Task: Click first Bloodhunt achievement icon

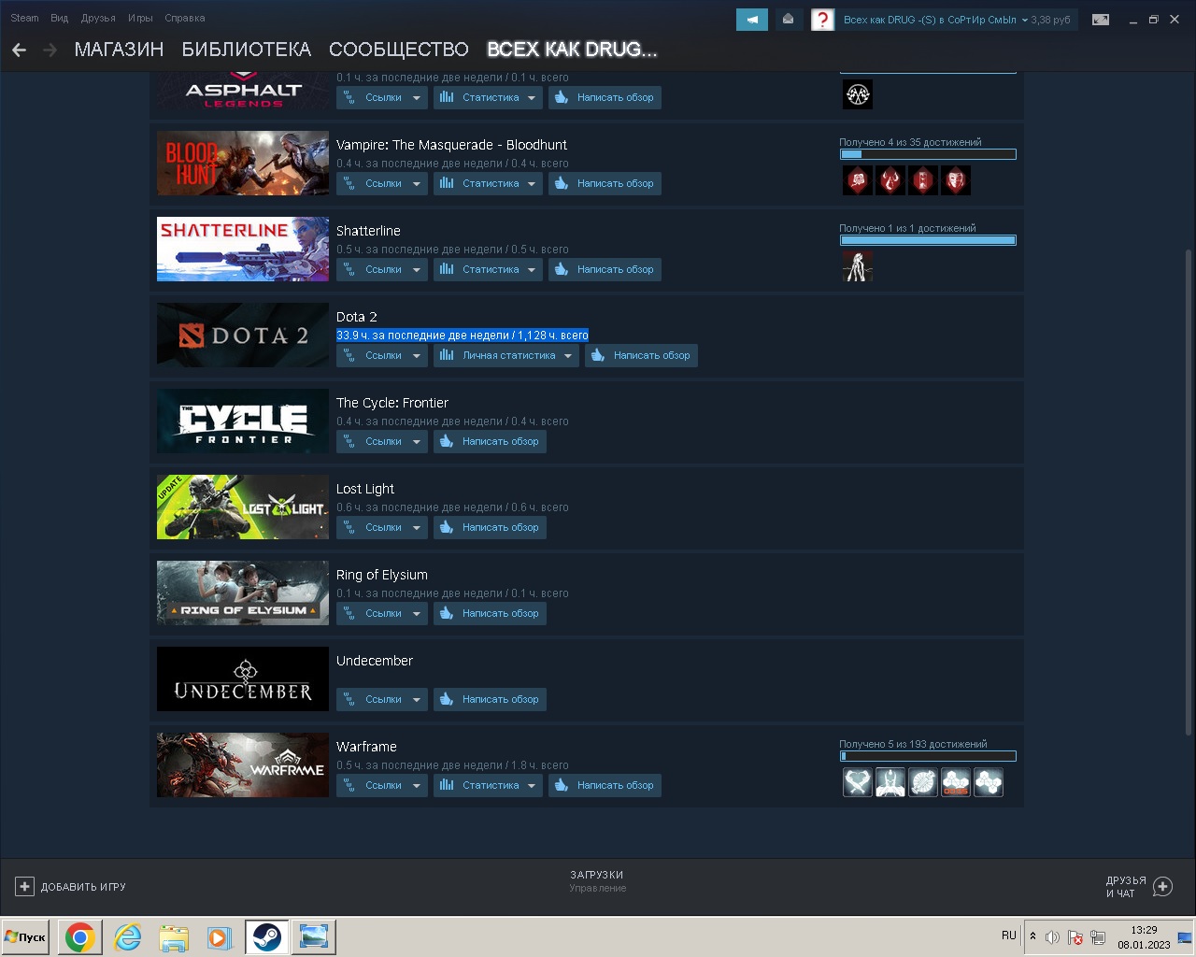Action: (x=858, y=180)
